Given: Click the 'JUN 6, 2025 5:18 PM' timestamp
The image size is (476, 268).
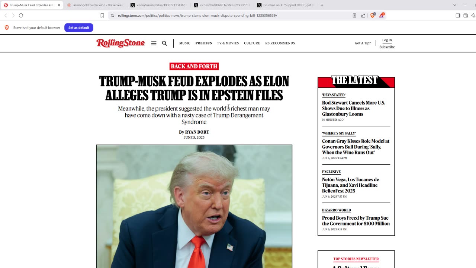Looking at the screenshot, I should pyautogui.click(x=334, y=229).
